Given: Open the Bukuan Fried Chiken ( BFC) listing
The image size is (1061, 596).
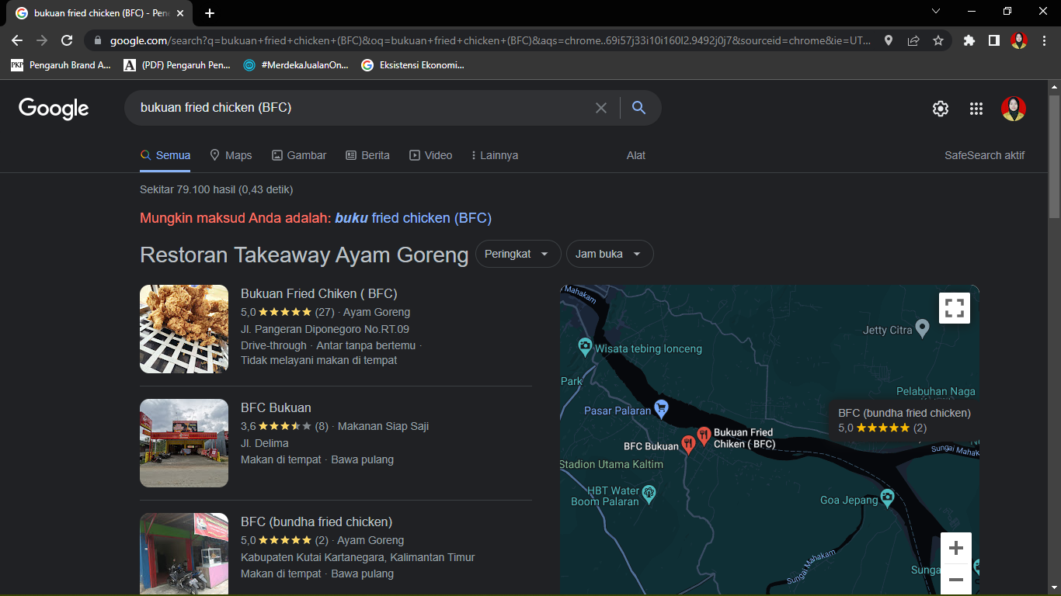Looking at the screenshot, I should click(318, 293).
